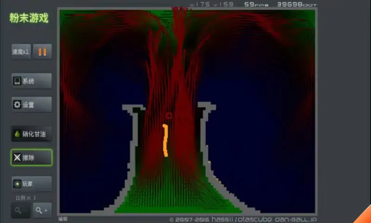Image resolution: width=371 pixels, height=223 pixels.
Task: Select the 硝化甘油 nitroglycerin element
Action: [31, 134]
